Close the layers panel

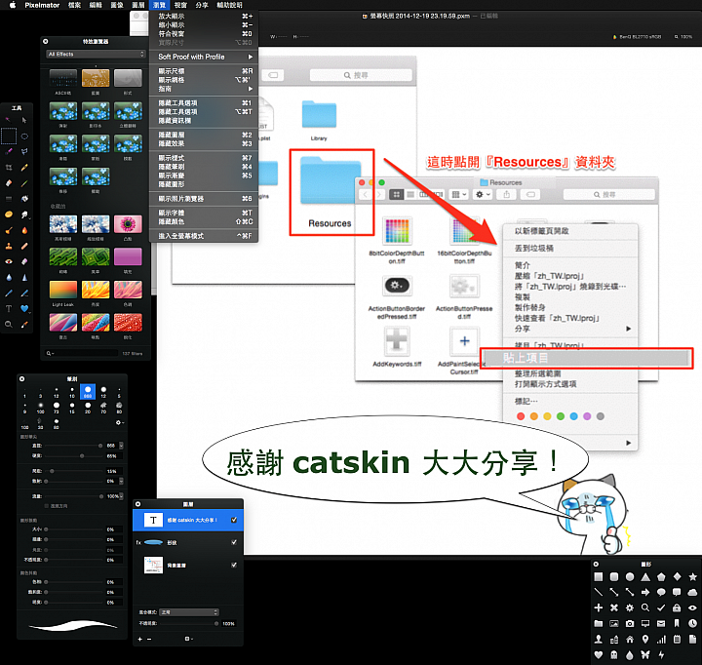(x=137, y=504)
